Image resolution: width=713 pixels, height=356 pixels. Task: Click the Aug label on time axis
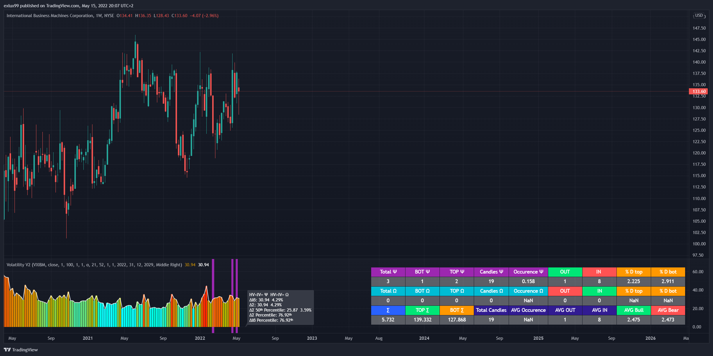(x=379, y=338)
